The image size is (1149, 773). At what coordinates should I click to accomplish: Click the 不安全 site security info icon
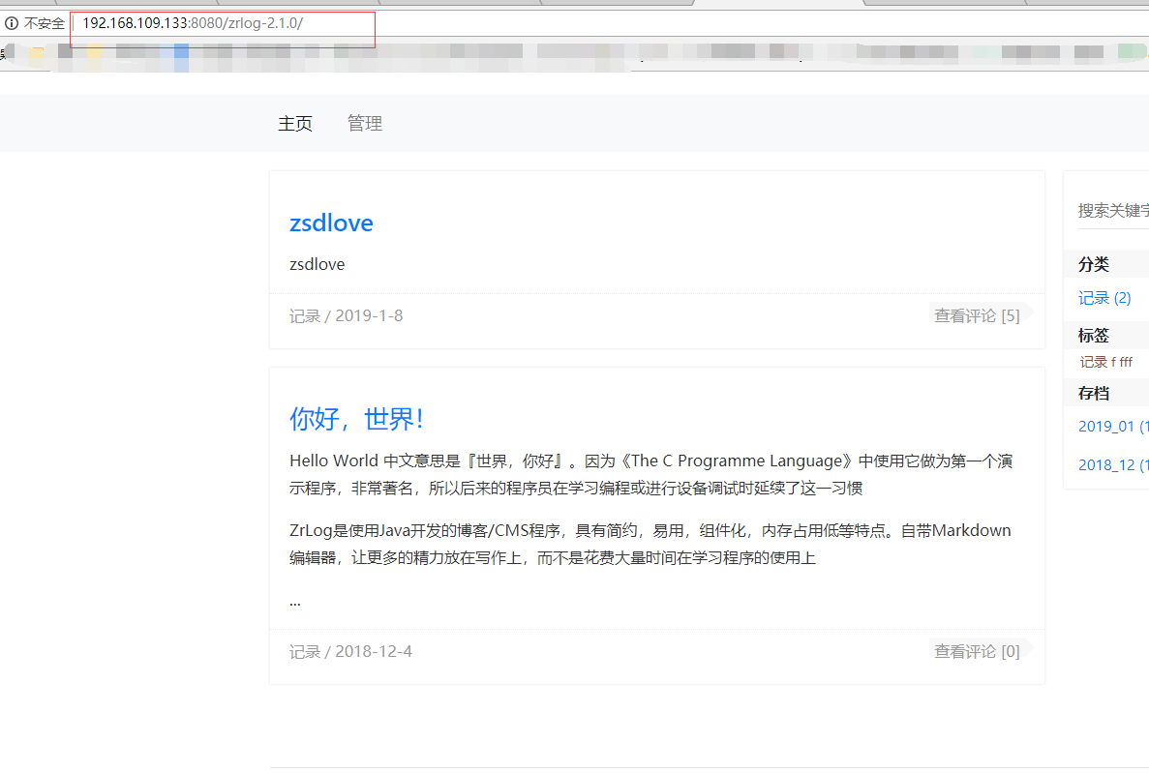(x=11, y=22)
